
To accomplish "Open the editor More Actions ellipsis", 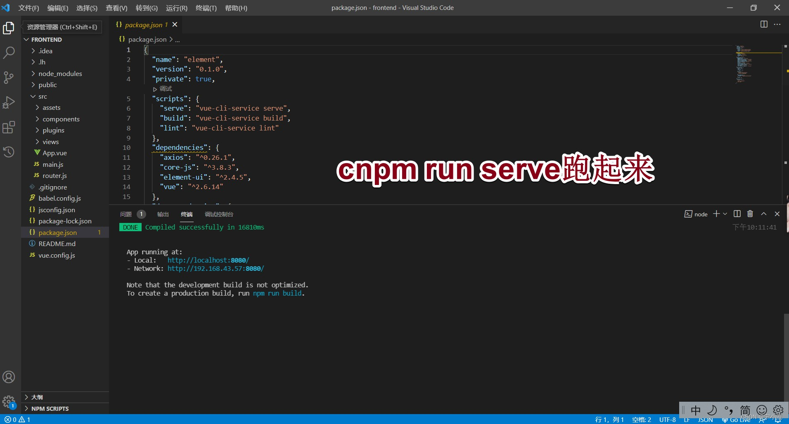I will (x=777, y=24).
